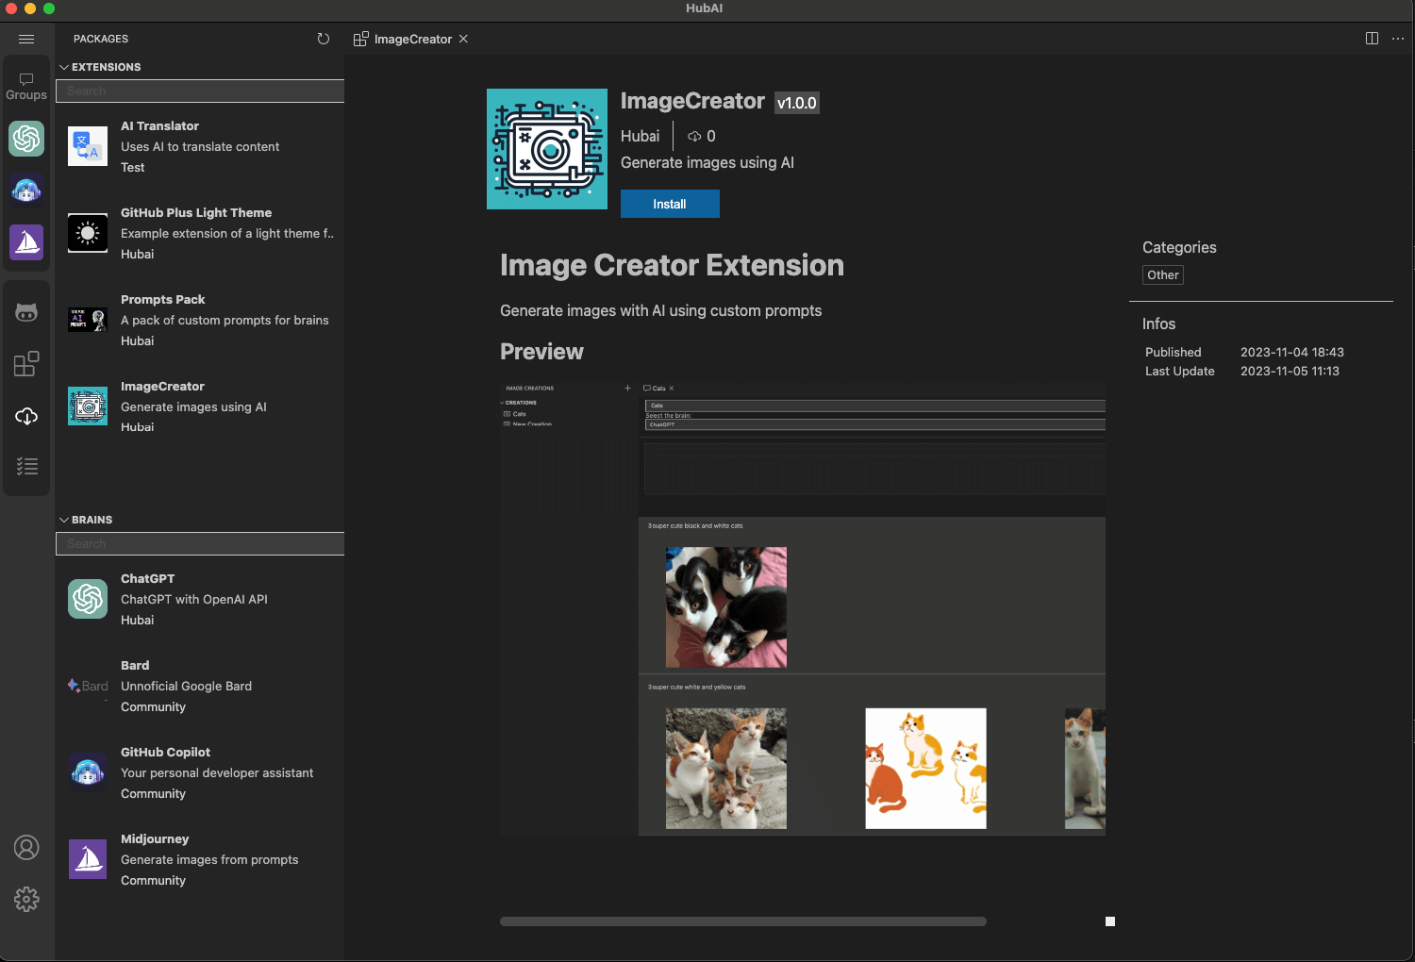Open GitHub Plus Light Theme details
Screen dimensions: 1415x962
click(x=200, y=233)
